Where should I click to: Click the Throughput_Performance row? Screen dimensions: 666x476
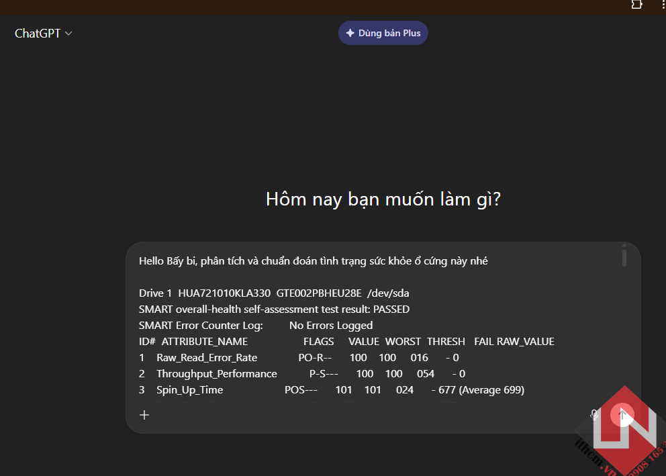pos(301,374)
